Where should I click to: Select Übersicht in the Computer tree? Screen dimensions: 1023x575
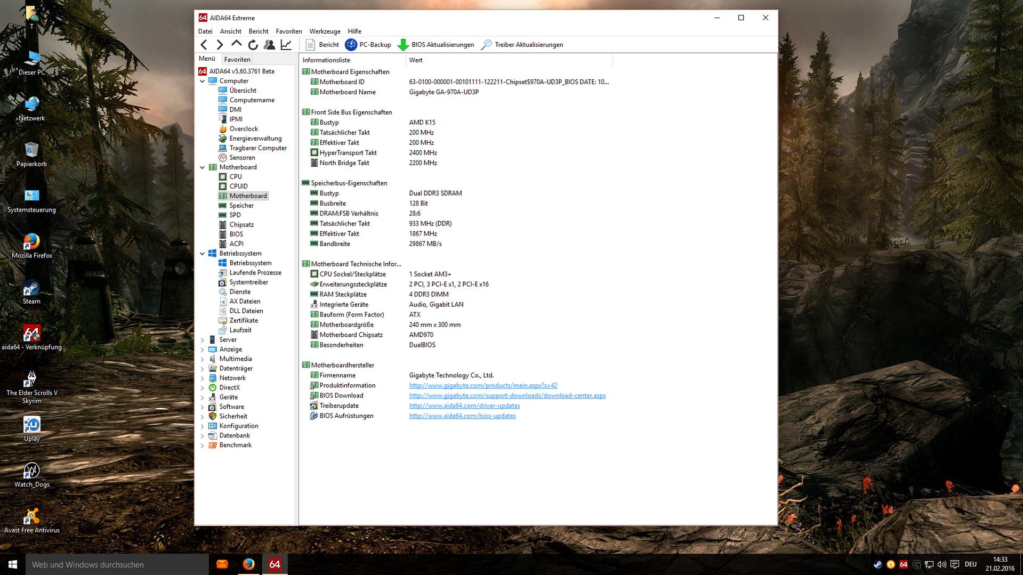243,91
